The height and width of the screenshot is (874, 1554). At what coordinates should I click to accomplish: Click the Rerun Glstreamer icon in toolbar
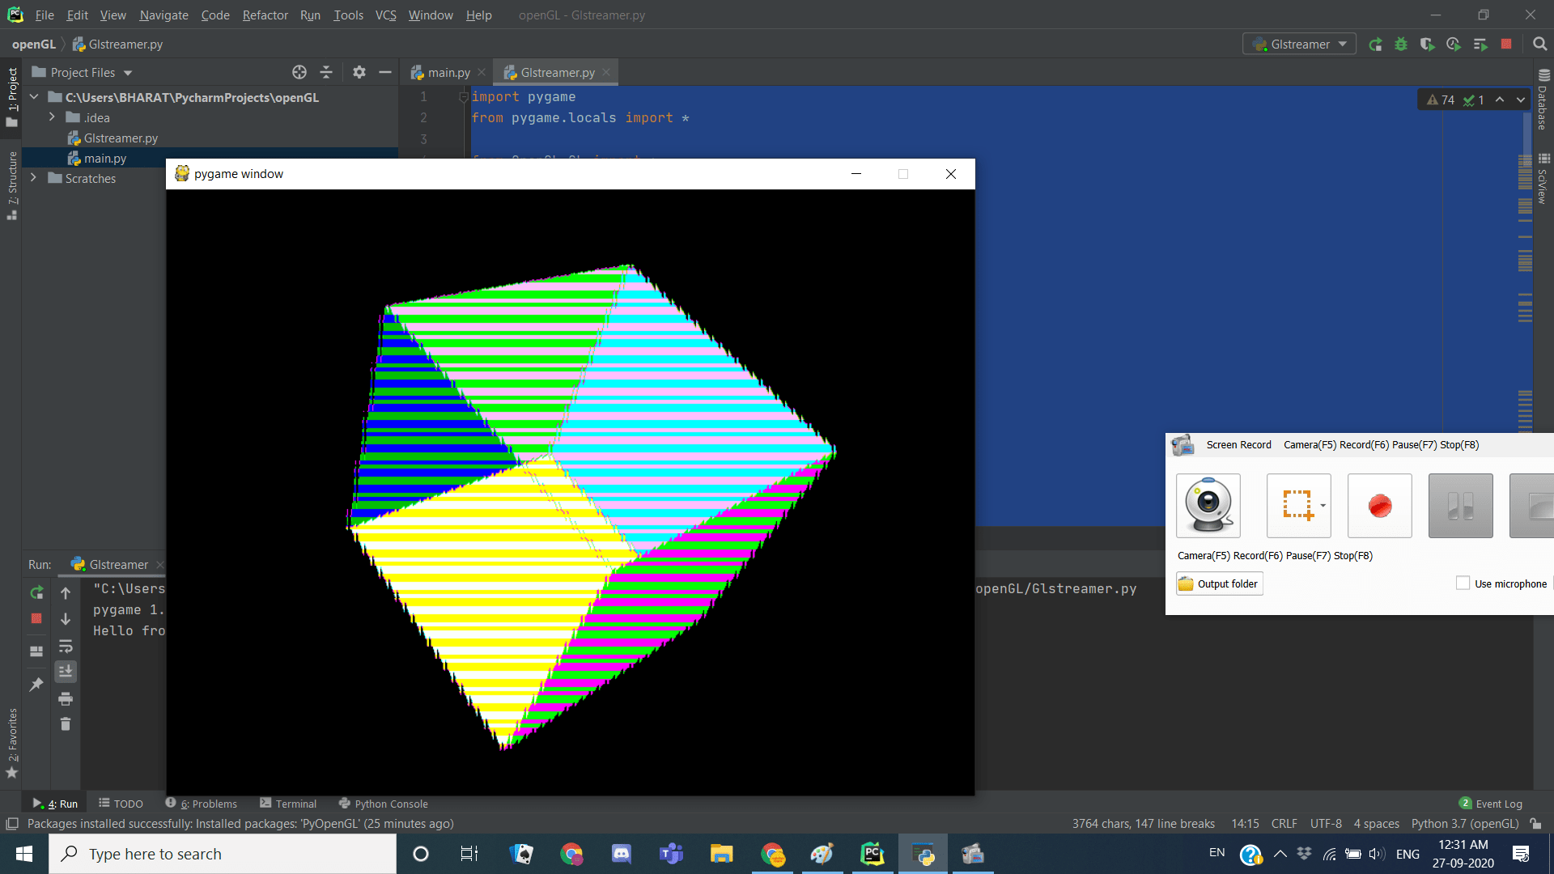1375,45
